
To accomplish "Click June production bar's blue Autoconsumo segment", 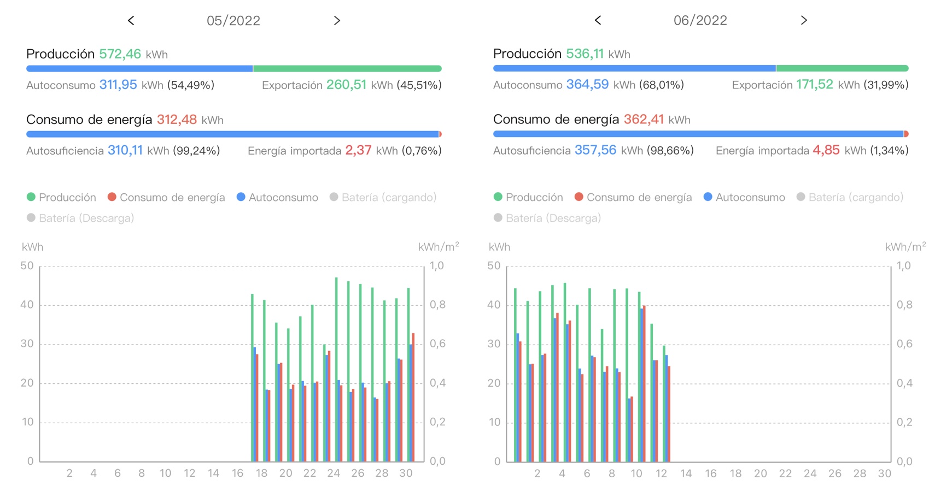I will (x=634, y=68).
